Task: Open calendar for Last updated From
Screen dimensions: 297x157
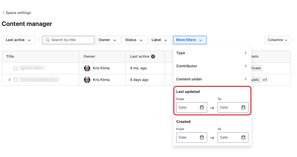Action: click(x=202, y=108)
